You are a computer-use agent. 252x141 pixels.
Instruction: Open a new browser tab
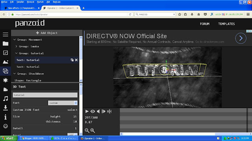[83, 8]
